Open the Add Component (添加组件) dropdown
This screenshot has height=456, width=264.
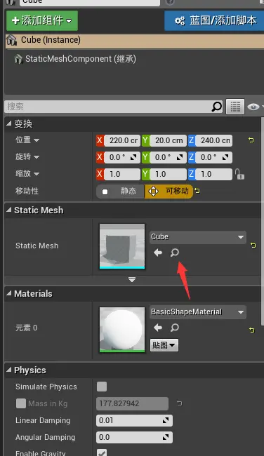click(x=42, y=20)
